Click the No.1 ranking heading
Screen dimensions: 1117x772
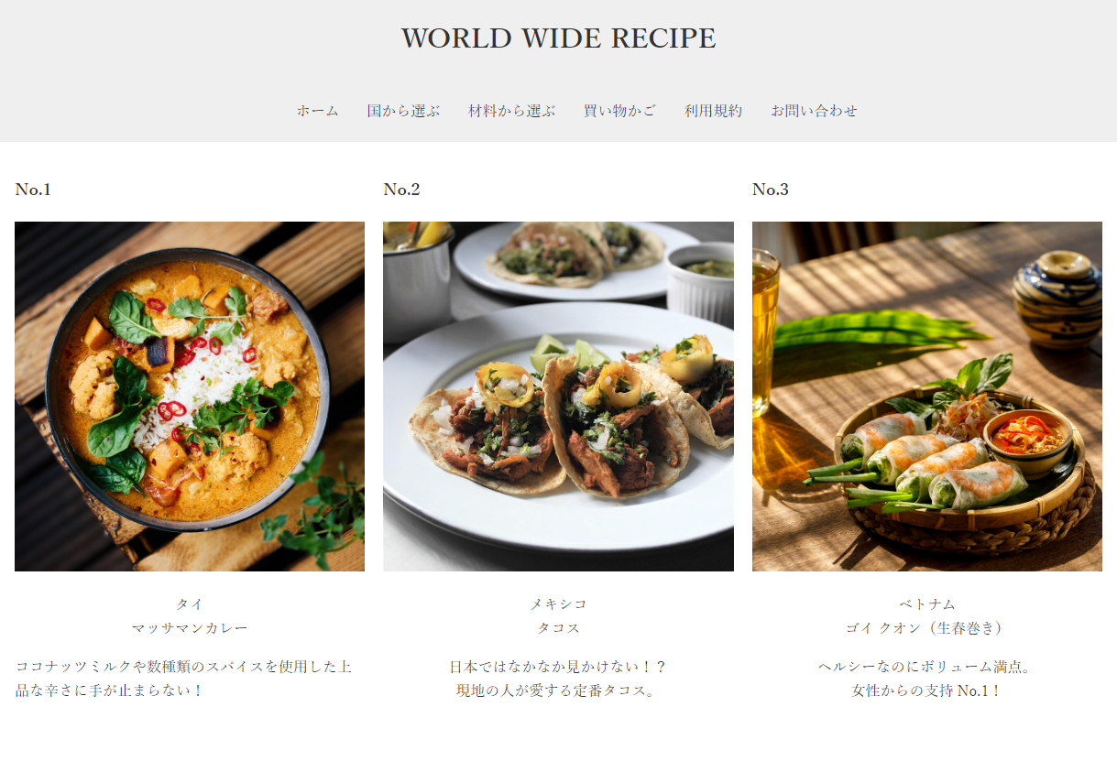(x=33, y=190)
